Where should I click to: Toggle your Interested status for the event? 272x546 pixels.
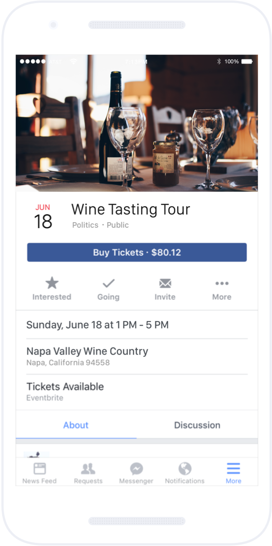[x=51, y=288]
